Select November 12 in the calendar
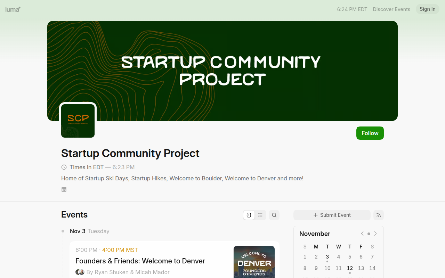This screenshot has width=445, height=278. (x=350, y=268)
